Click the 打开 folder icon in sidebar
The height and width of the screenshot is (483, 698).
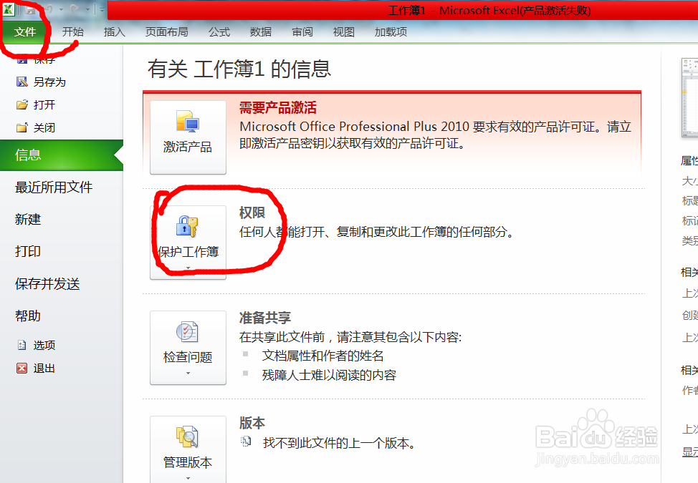[x=21, y=104]
